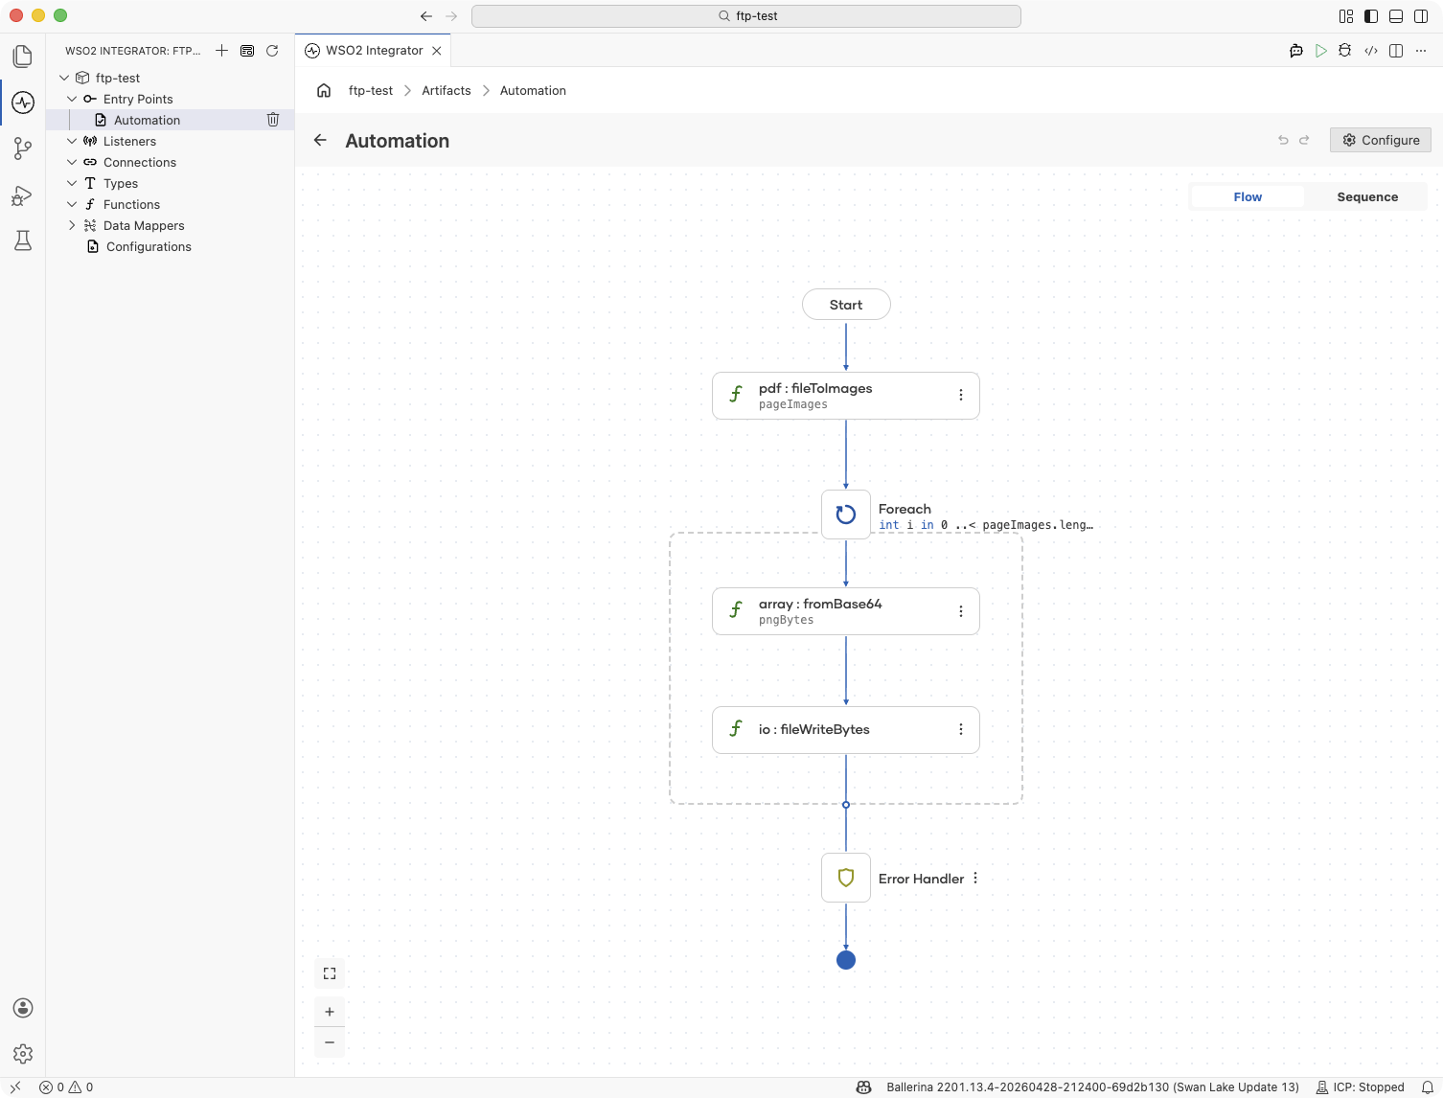The width and height of the screenshot is (1443, 1098).
Task: Open the Configurations tree item
Action: [149, 246]
